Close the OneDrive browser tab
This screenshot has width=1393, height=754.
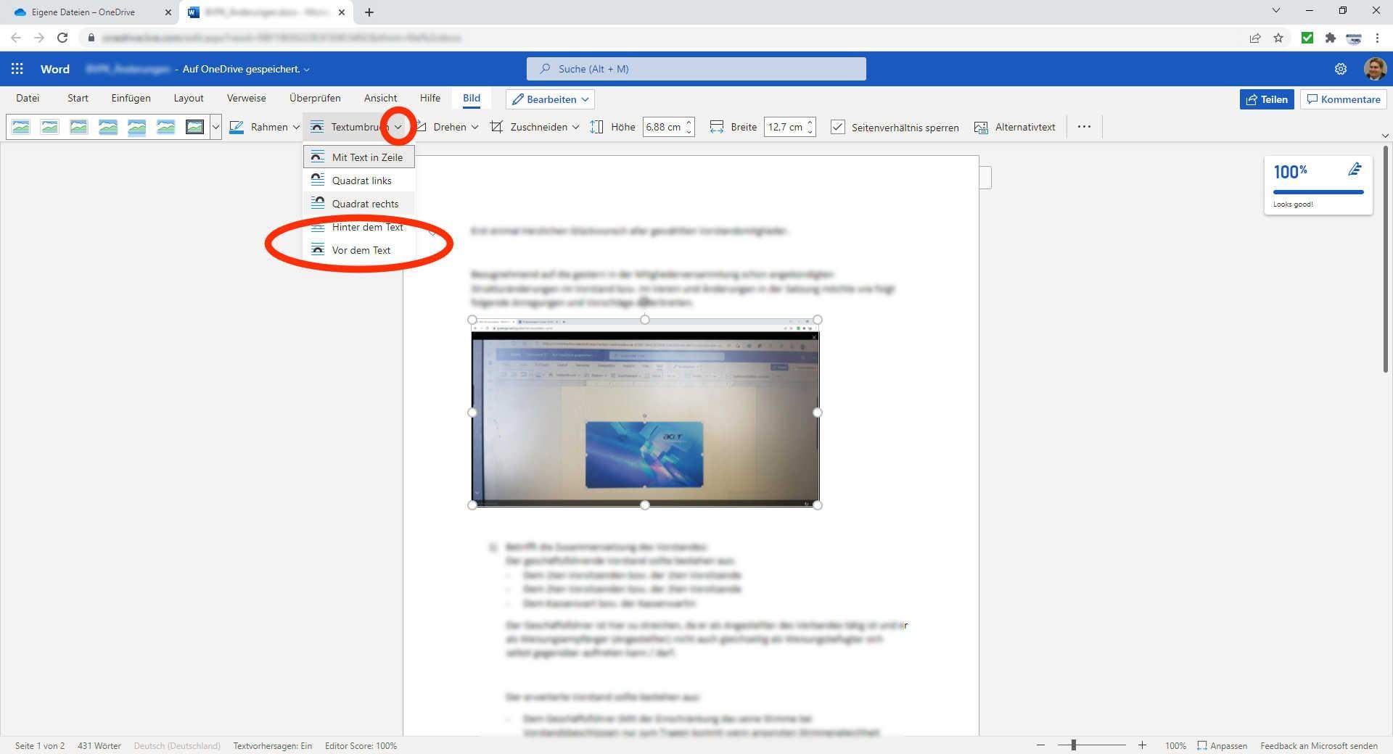click(x=168, y=12)
